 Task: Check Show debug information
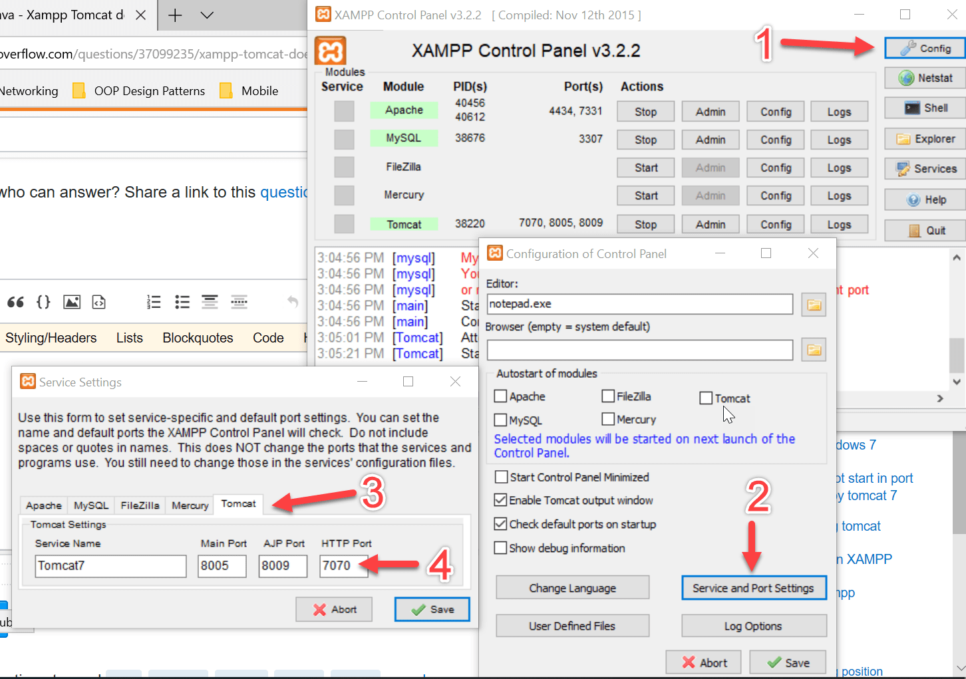point(500,548)
